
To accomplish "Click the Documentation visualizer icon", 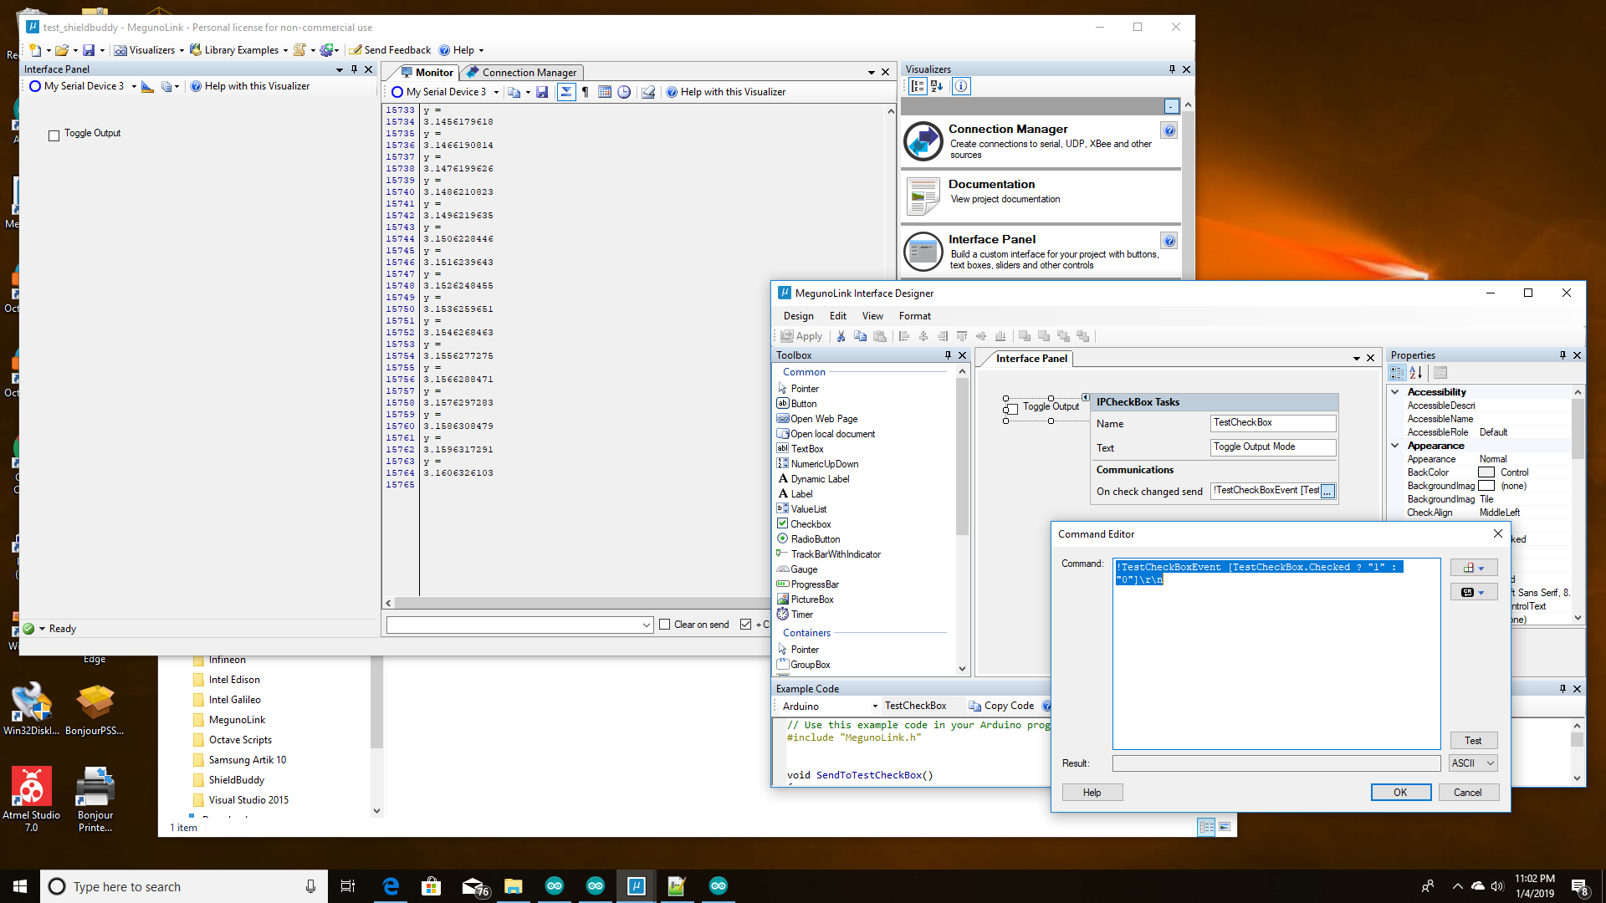I will [x=923, y=196].
